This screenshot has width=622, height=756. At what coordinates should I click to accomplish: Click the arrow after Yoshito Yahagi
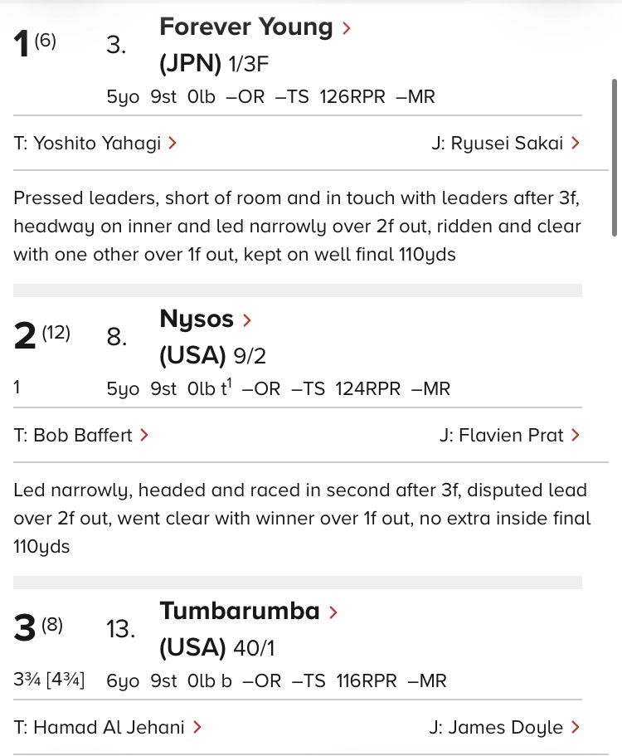coord(173,143)
